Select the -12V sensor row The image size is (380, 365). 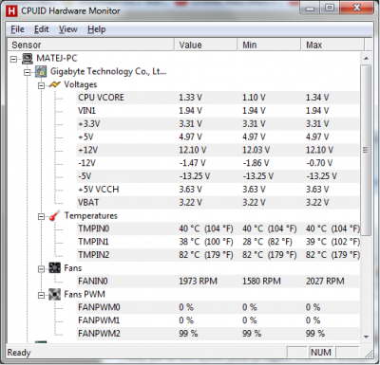point(218,163)
